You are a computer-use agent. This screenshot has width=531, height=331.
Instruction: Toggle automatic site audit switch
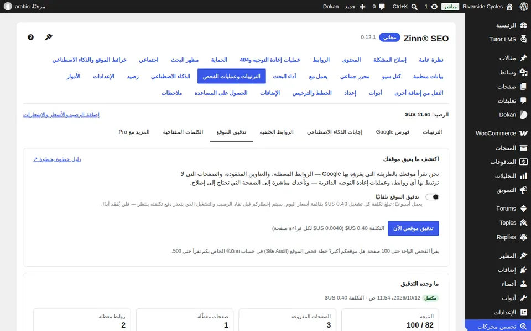pos(432,197)
